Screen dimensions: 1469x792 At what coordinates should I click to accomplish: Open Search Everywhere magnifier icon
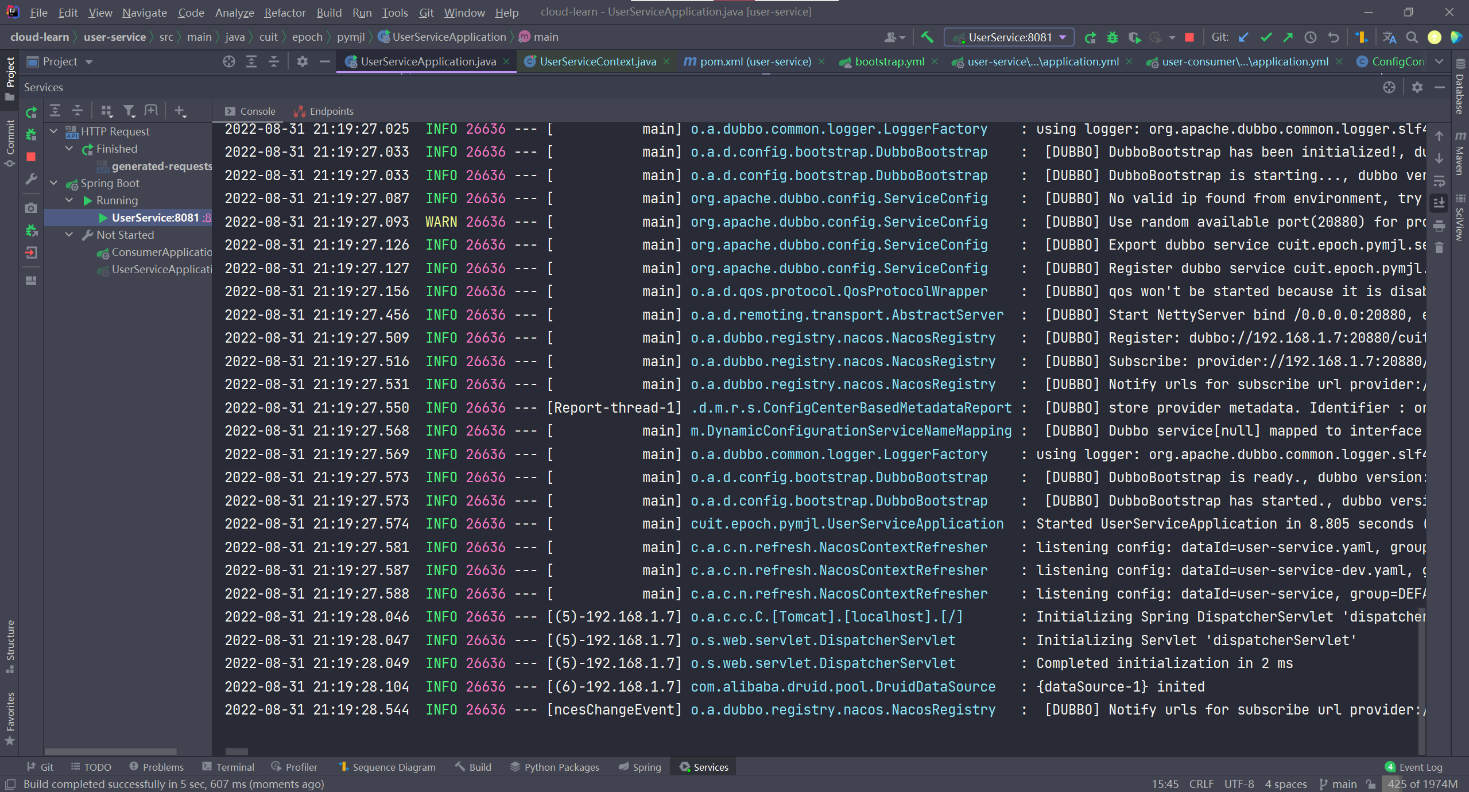[x=1412, y=37]
